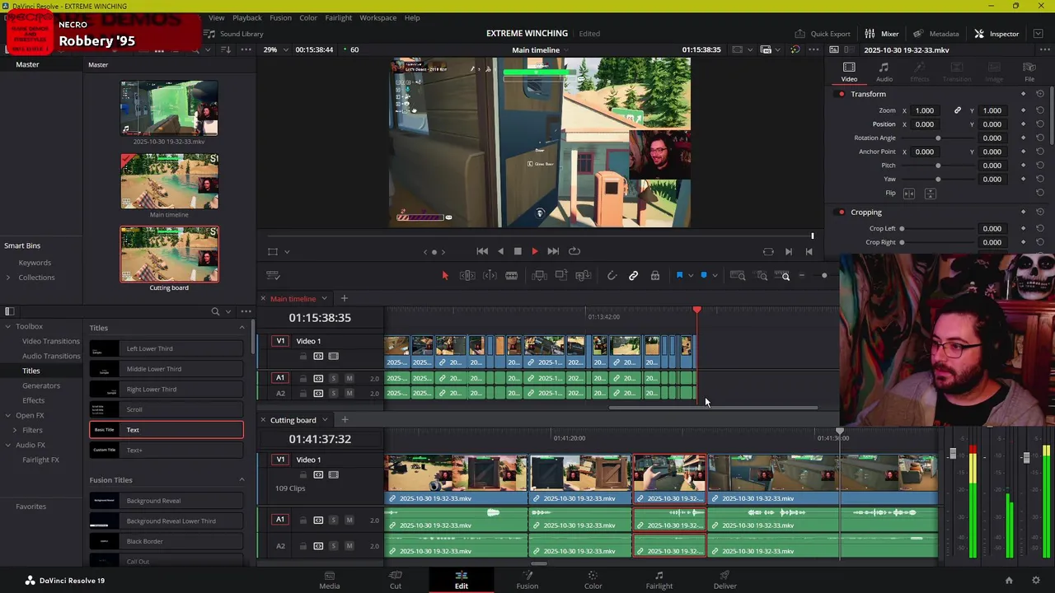This screenshot has height=593, width=1055.
Task: Activate the Dynamic Trim Mode tool
Action: point(490,276)
